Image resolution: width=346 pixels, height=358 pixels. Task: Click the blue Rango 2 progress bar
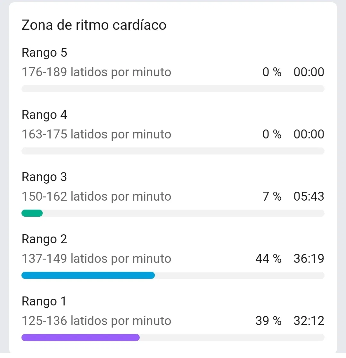click(x=88, y=275)
